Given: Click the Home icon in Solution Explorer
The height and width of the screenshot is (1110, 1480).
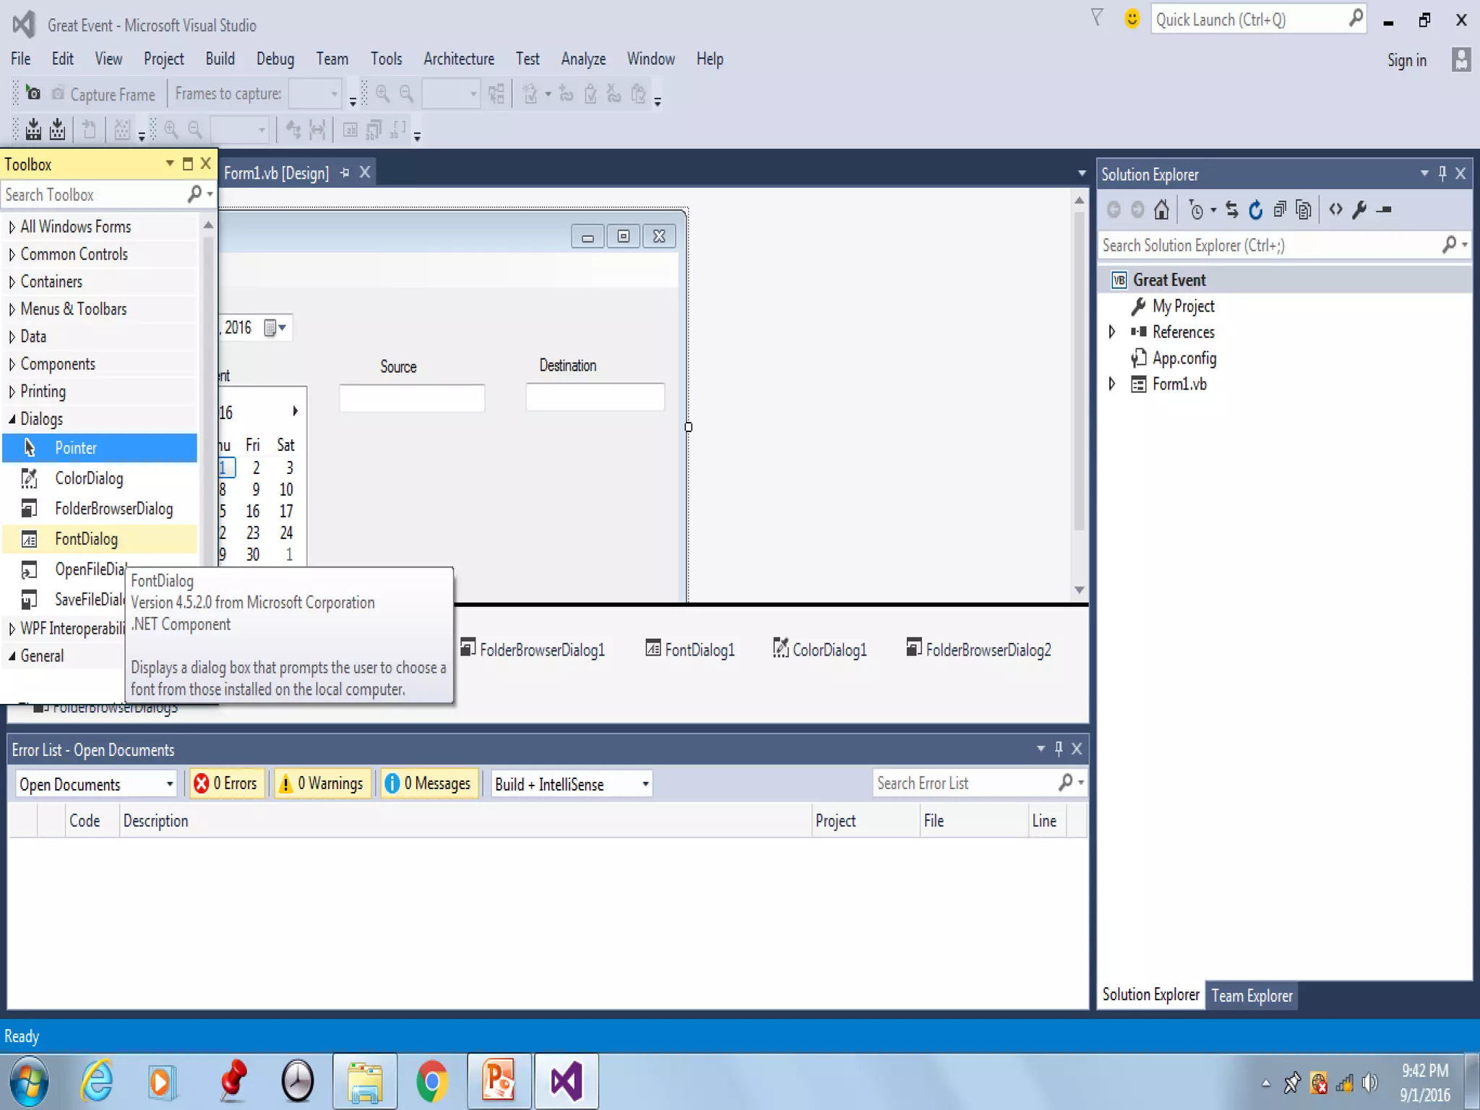Looking at the screenshot, I should (x=1161, y=210).
